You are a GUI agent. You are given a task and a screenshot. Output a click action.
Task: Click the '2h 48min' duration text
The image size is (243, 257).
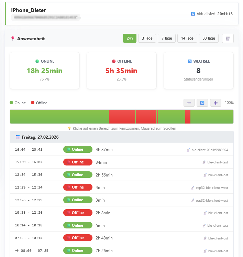point(104,238)
